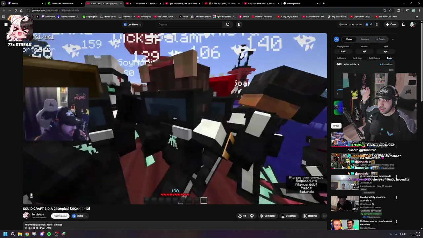Open the SerpiVods channel name link
The height and width of the screenshot is (238, 423).
38,214
